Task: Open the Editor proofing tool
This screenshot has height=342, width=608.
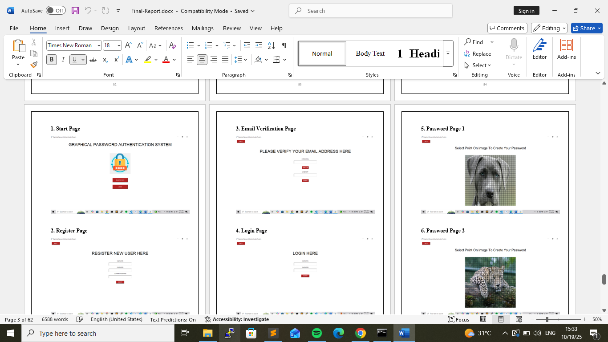Action: 539,49
